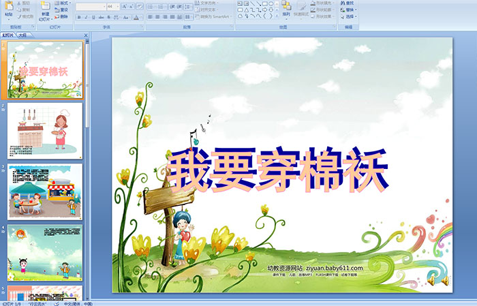The image size is (477, 306).
Task: Close the slide panel with X icon
Action: click(x=87, y=34)
